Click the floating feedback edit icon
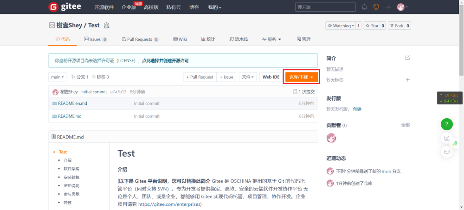Image resolution: width=464 pixels, height=210 pixels. pyautogui.click(x=447, y=138)
